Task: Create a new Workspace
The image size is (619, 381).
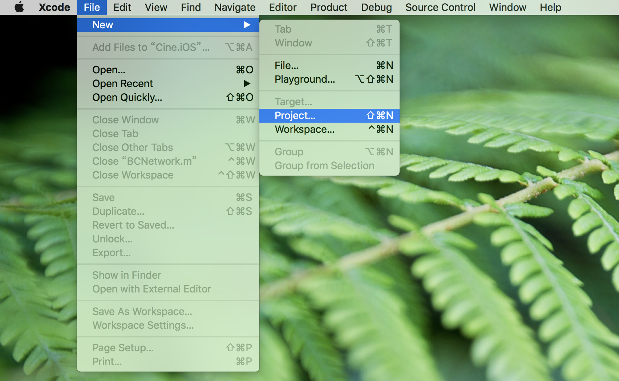Action: pyautogui.click(x=304, y=129)
